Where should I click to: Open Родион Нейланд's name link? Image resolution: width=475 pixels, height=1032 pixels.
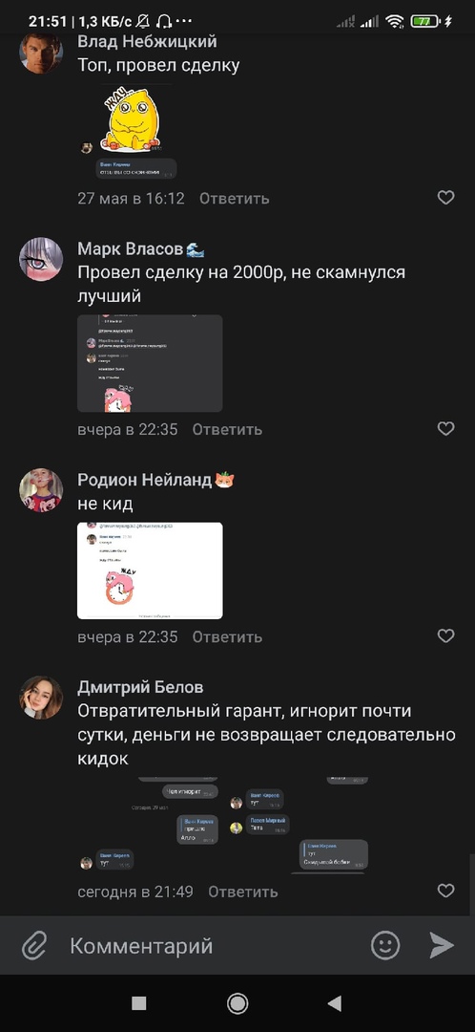[x=145, y=481]
